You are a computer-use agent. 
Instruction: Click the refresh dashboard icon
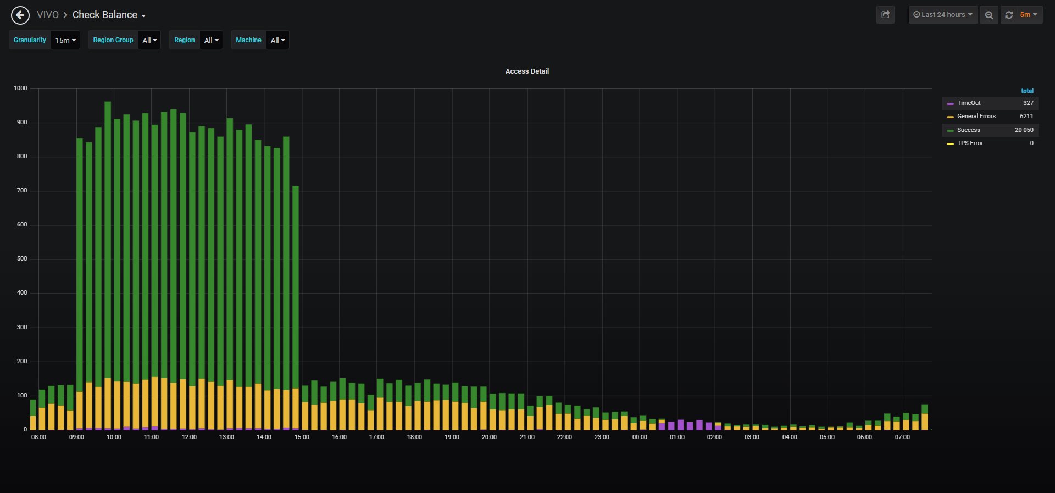1009,15
